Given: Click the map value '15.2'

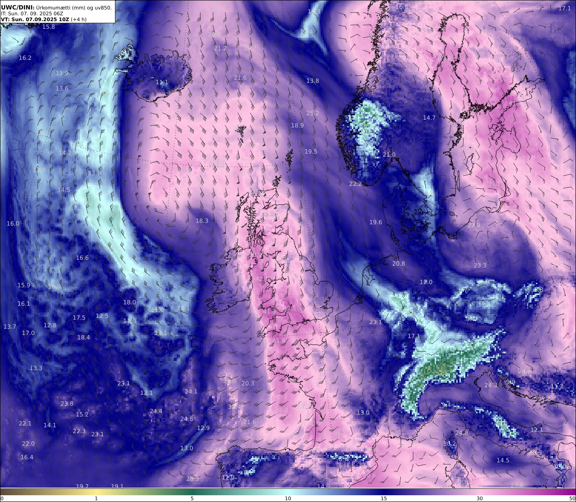Looking at the screenshot, I should (x=82, y=415).
